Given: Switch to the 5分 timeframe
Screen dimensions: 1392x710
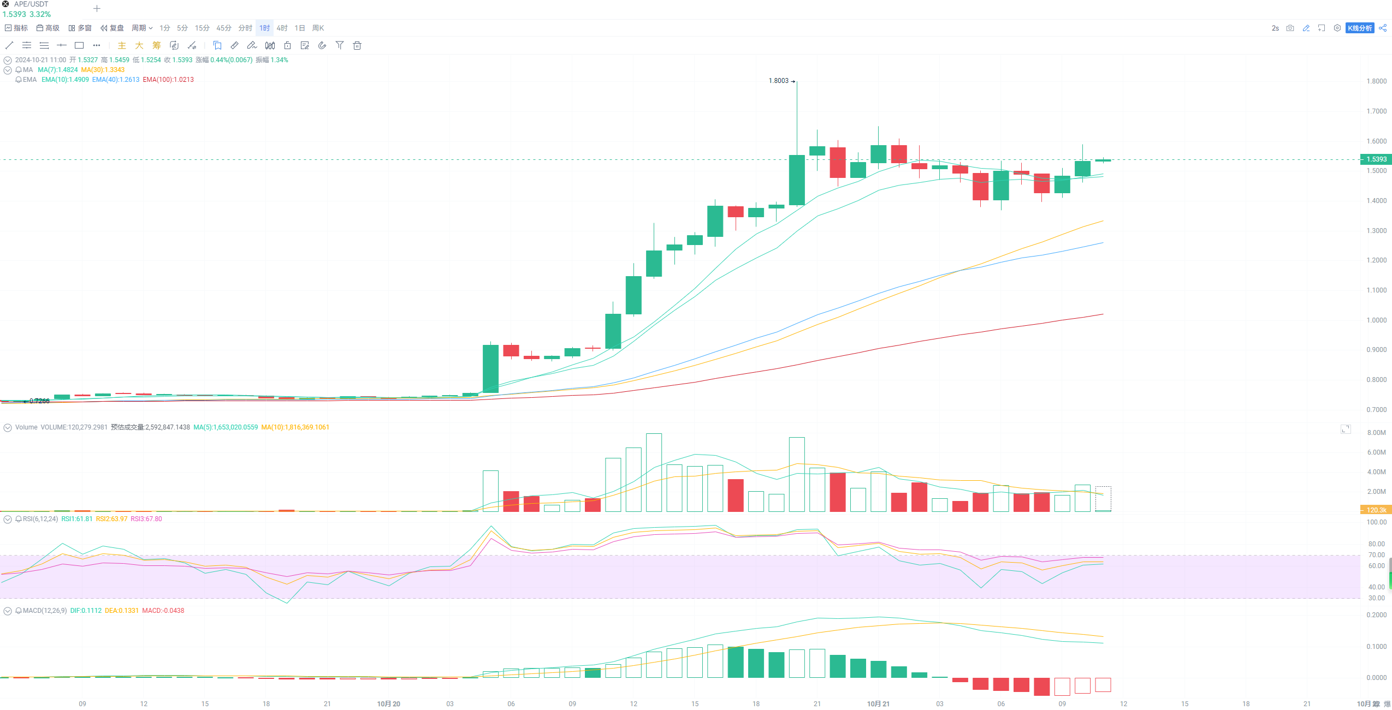Looking at the screenshot, I should tap(182, 28).
